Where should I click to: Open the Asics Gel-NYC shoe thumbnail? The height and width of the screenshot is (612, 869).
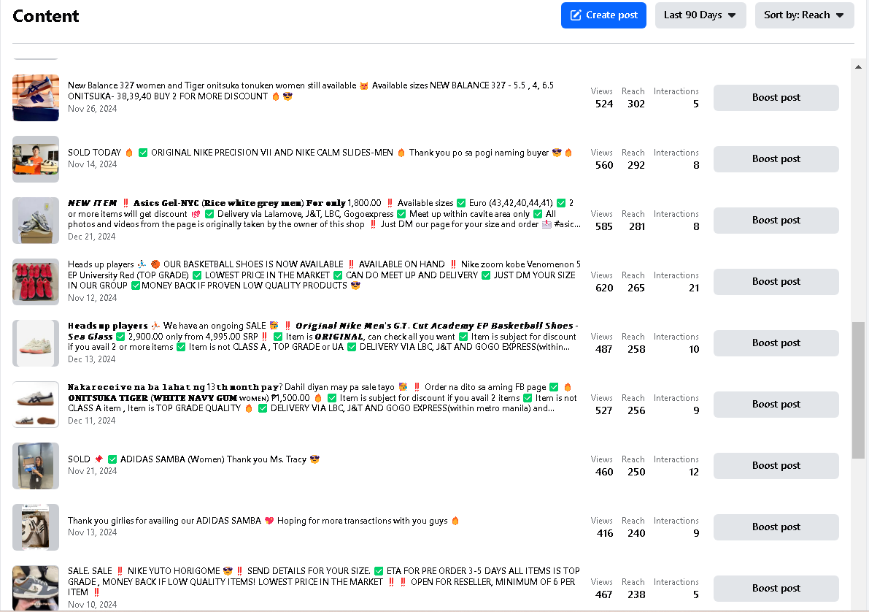pyautogui.click(x=36, y=221)
